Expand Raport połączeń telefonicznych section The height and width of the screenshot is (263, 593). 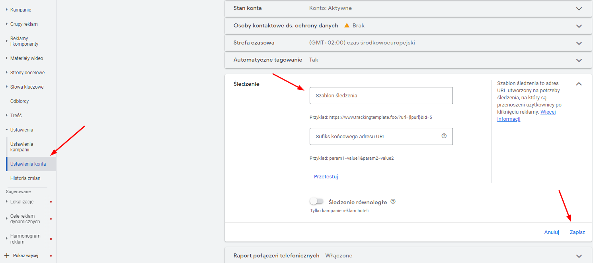point(579,256)
